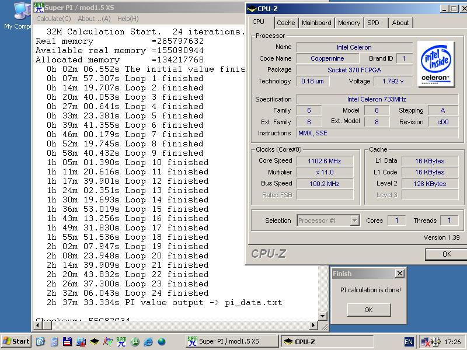Switch to the Cache tab
This screenshot has width=467, height=350.
click(285, 23)
